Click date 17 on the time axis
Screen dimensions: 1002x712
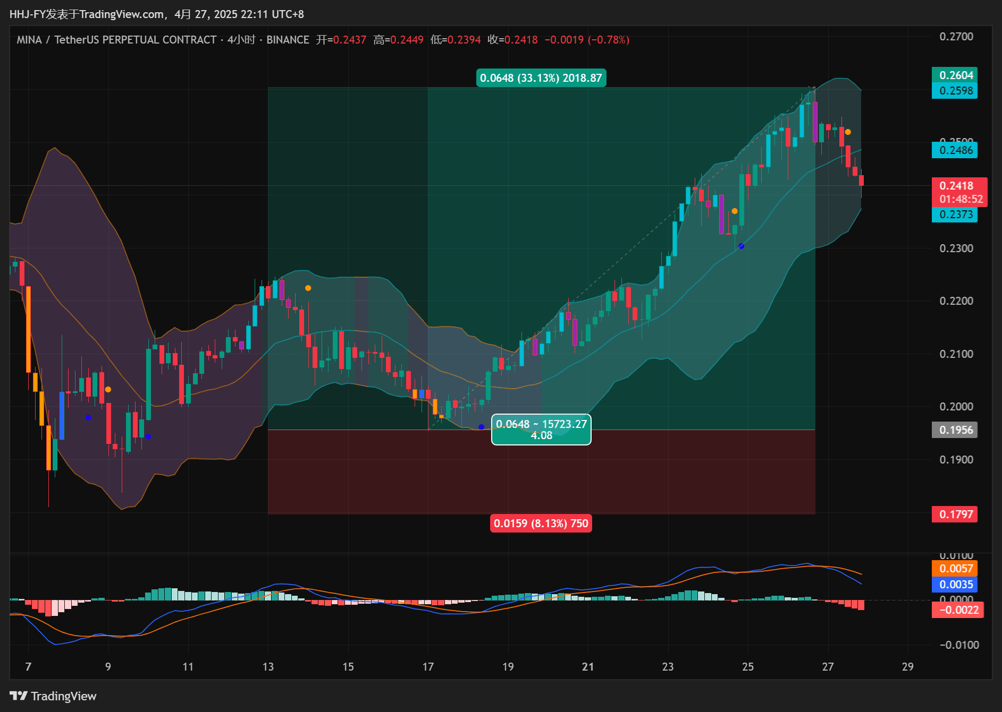428,667
